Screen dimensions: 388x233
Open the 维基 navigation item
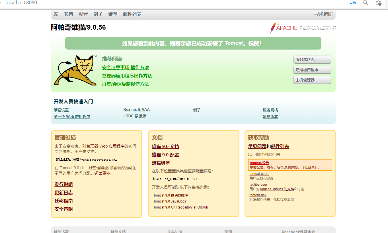[113, 14]
